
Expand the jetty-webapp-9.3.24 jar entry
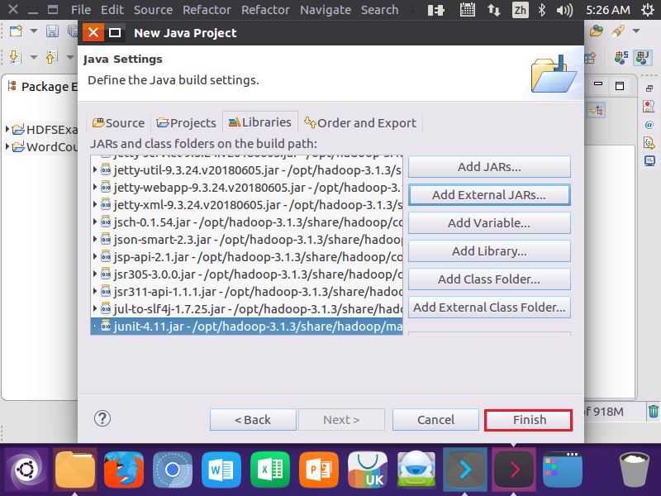click(95, 188)
